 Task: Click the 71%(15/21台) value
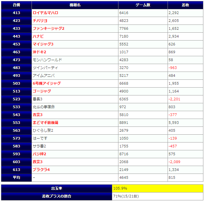tap(126, 196)
